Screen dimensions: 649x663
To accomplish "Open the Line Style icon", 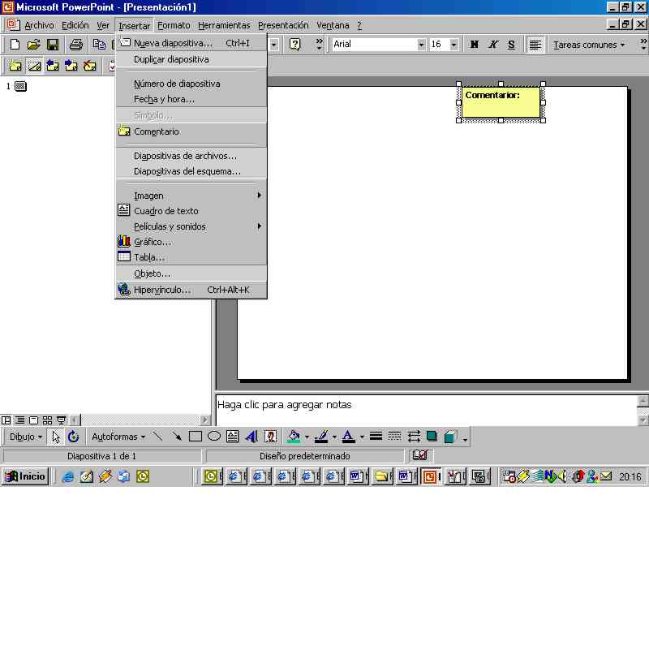I will [376, 437].
